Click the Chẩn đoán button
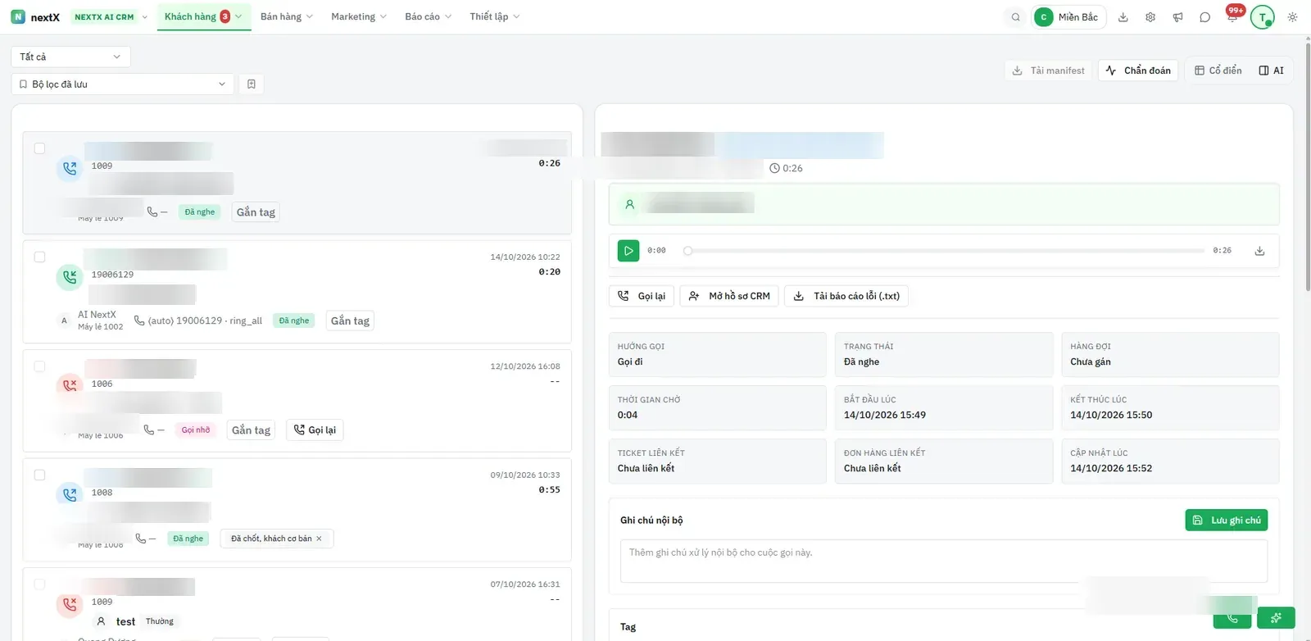The width and height of the screenshot is (1311, 641). (x=1138, y=70)
